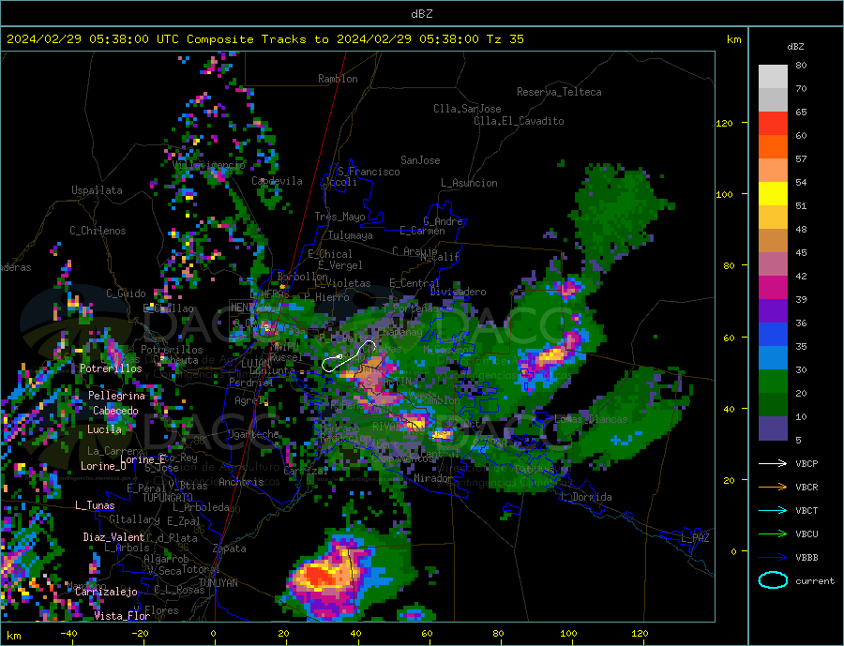The image size is (844, 646).
Task: Click the 'Lomas_Blancas' place label
Action: coord(591,419)
